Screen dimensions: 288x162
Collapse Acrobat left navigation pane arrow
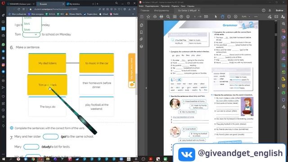click(x=146, y=88)
